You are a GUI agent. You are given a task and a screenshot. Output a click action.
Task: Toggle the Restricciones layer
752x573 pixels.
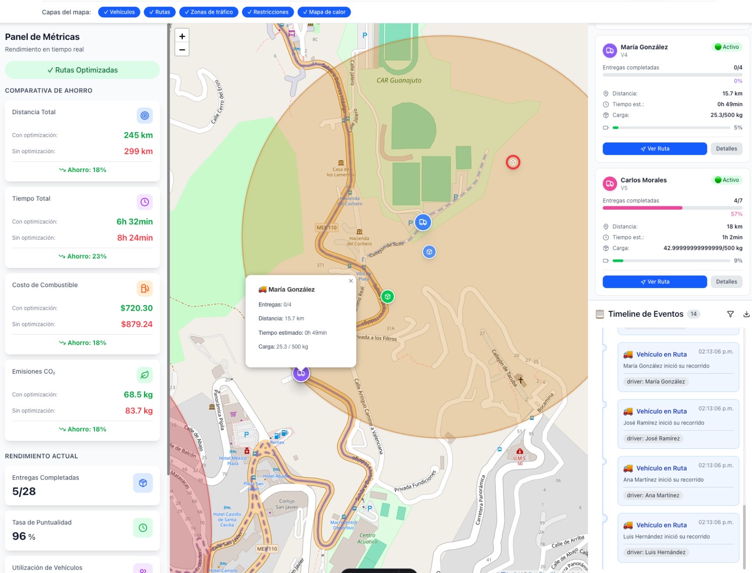268,12
